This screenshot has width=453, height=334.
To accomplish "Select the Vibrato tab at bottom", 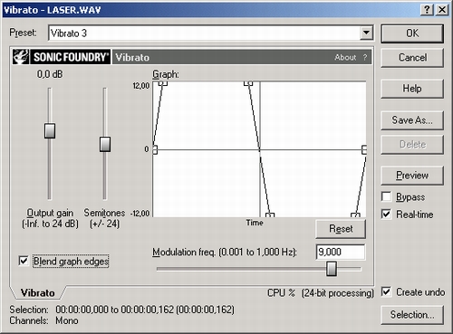I will 37,292.
